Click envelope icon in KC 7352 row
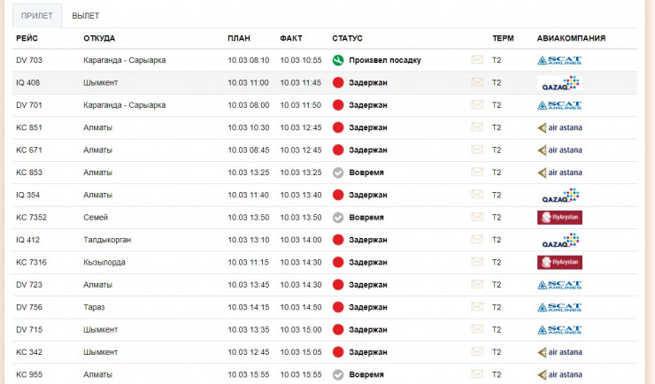655x384 pixels. coord(477,218)
